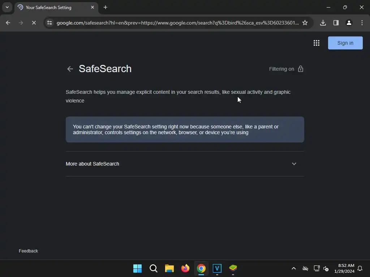
Task: Minimize the Chrome window
Action: [328, 7]
